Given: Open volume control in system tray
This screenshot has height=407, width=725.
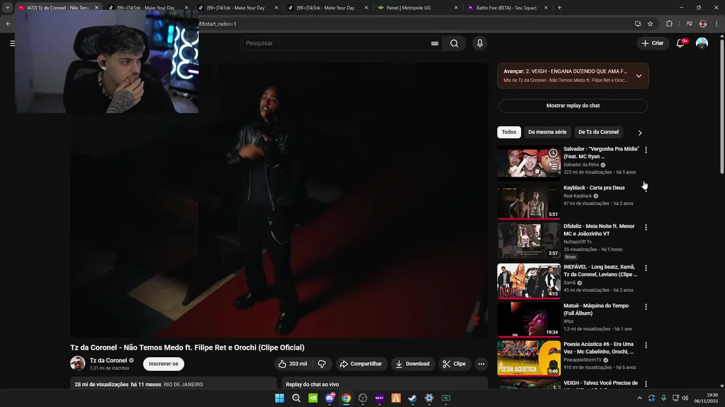Looking at the screenshot, I should [x=685, y=398].
